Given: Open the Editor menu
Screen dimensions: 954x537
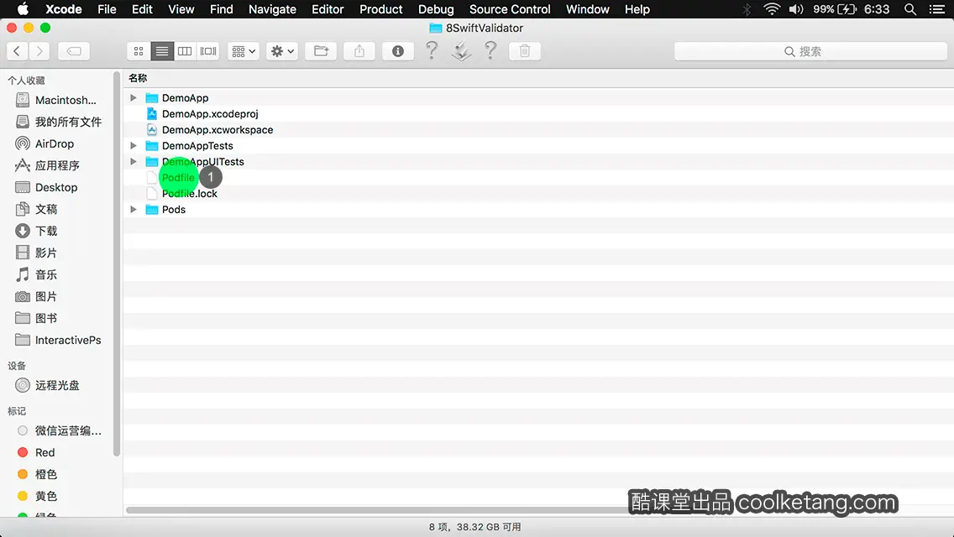Looking at the screenshot, I should click(x=328, y=9).
